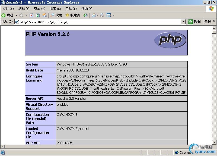Click the History clock icon
The height and width of the screenshot is (156, 217).
[x=85, y=15]
